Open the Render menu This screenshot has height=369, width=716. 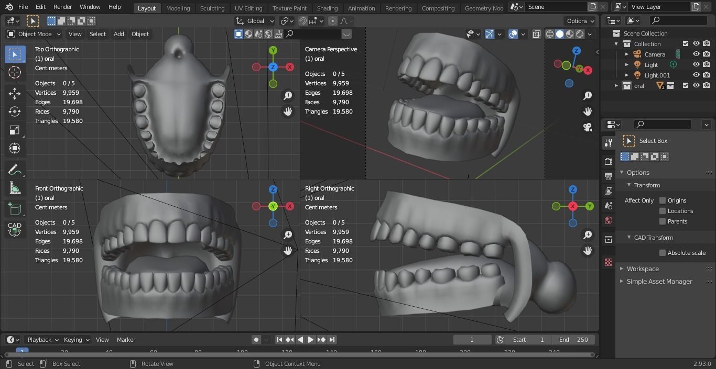(x=62, y=7)
